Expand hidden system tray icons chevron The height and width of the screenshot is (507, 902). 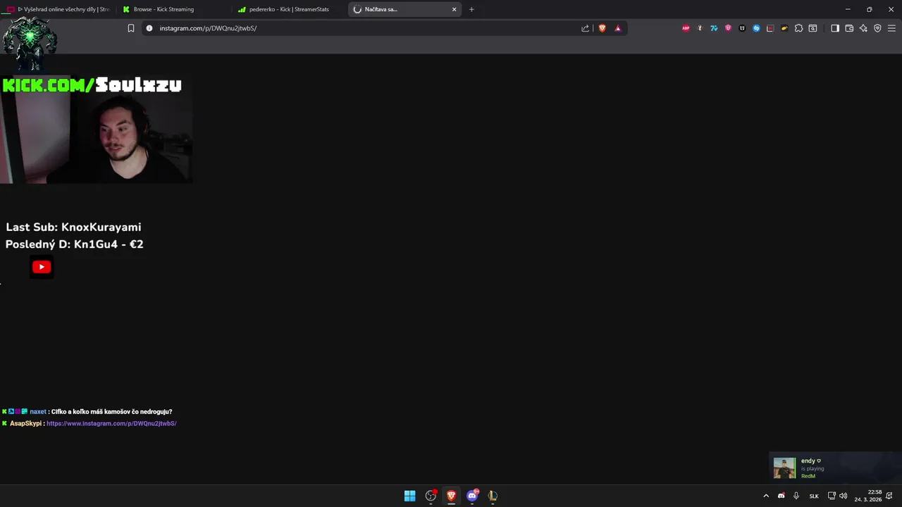click(766, 496)
